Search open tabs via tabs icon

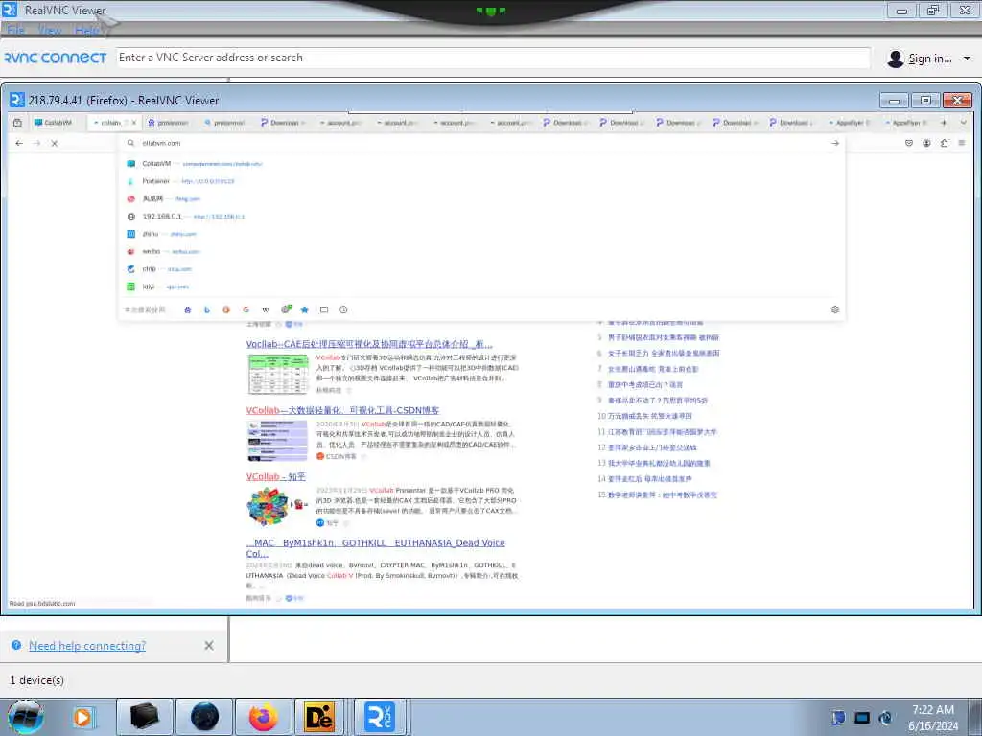(324, 310)
